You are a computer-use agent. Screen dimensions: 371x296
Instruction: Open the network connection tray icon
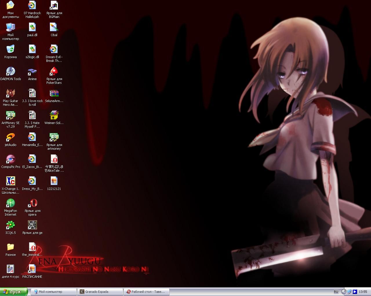click(x=349, y=292)
